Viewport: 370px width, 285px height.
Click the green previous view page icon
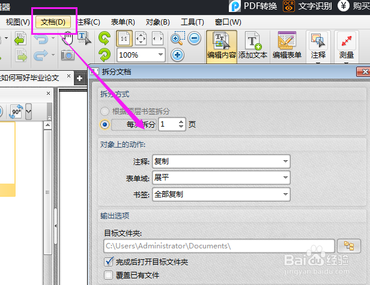pos(20,38)
